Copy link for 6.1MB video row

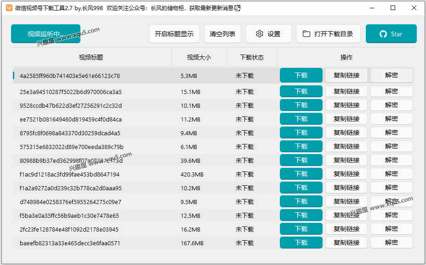pos(346,147)
